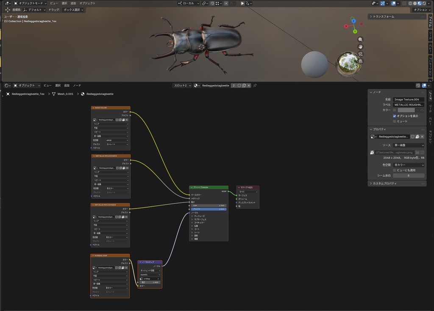Click the 名前 field Image Texture.004
Screen dimensions: 434x311
[x=409, y=99]
